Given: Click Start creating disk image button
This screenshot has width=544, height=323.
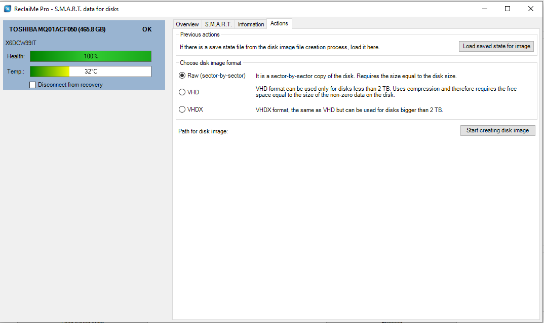Looking at the screenshot, I should [497, 130].
